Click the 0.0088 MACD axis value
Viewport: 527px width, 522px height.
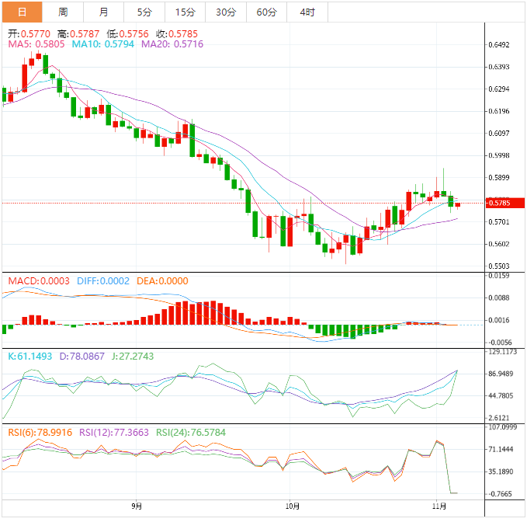tap(499, 298)
